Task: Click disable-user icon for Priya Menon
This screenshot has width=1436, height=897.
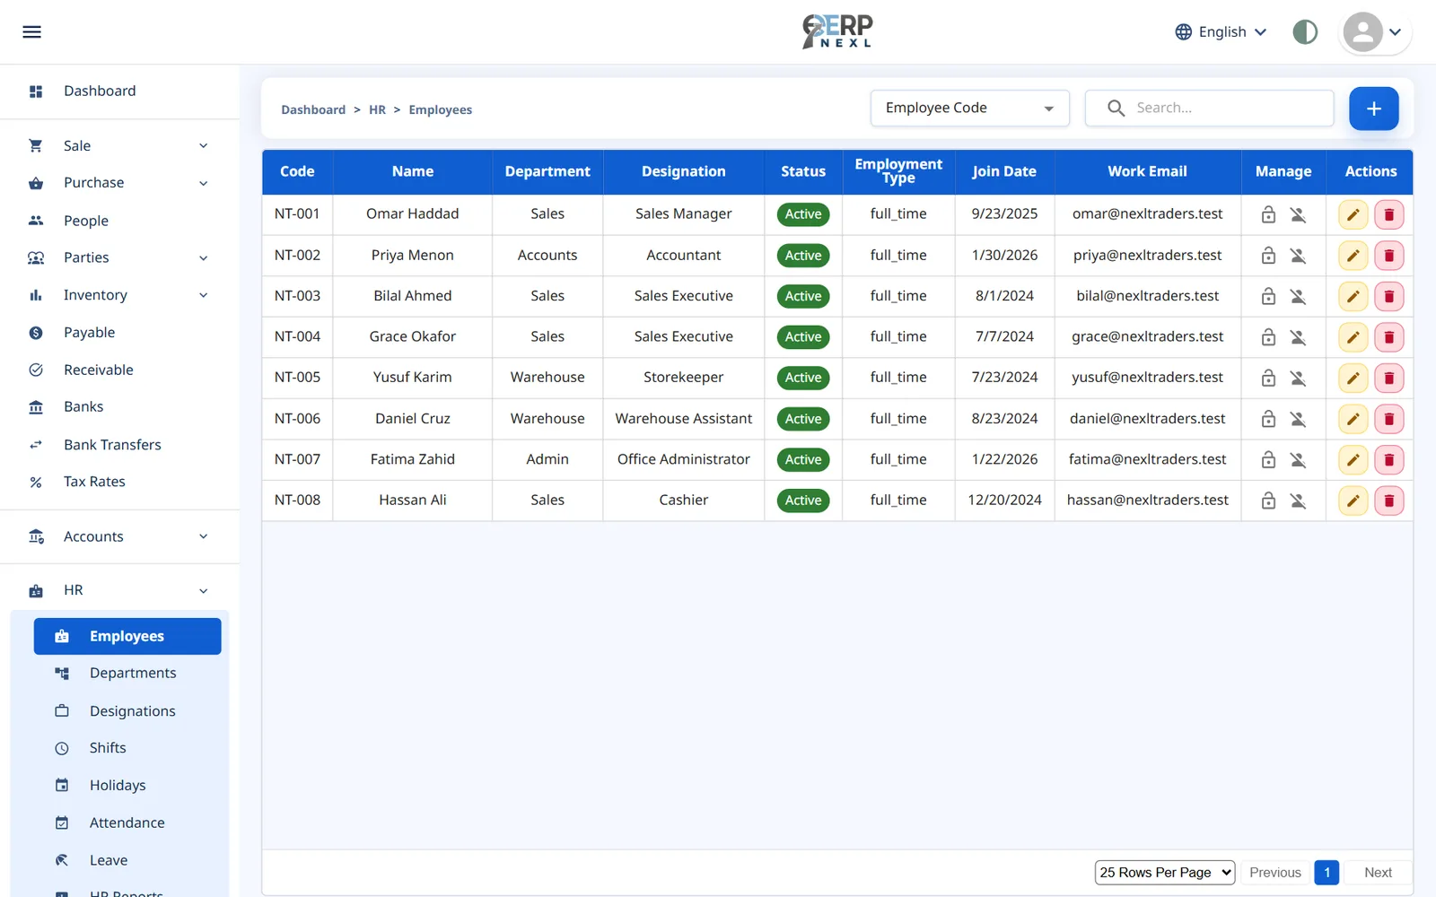Action: 1298,256
